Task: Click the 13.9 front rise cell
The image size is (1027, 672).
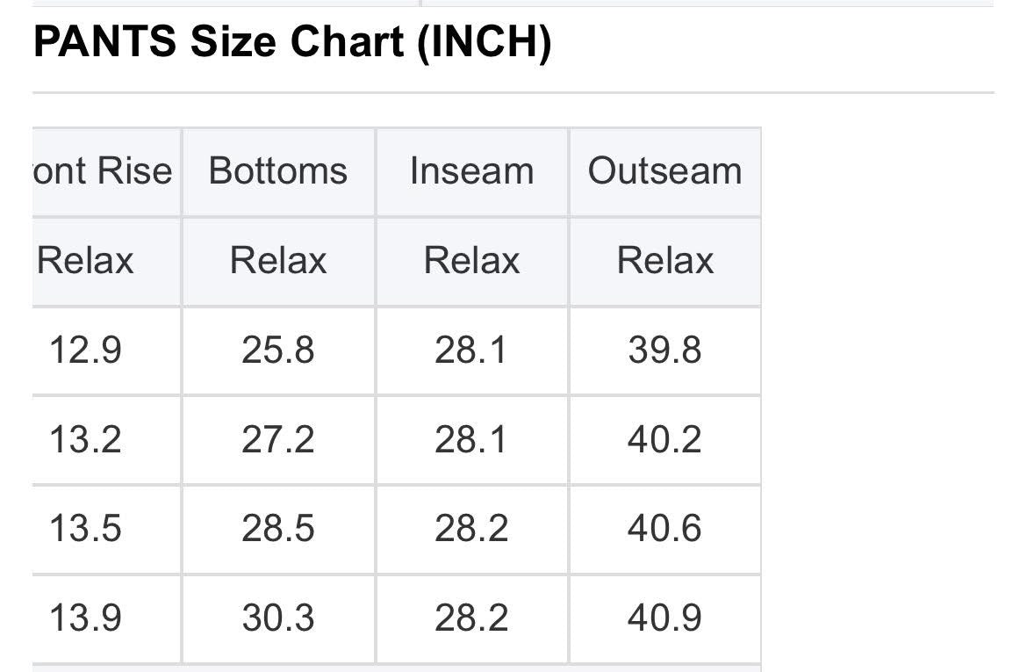Action: [85, 618]
